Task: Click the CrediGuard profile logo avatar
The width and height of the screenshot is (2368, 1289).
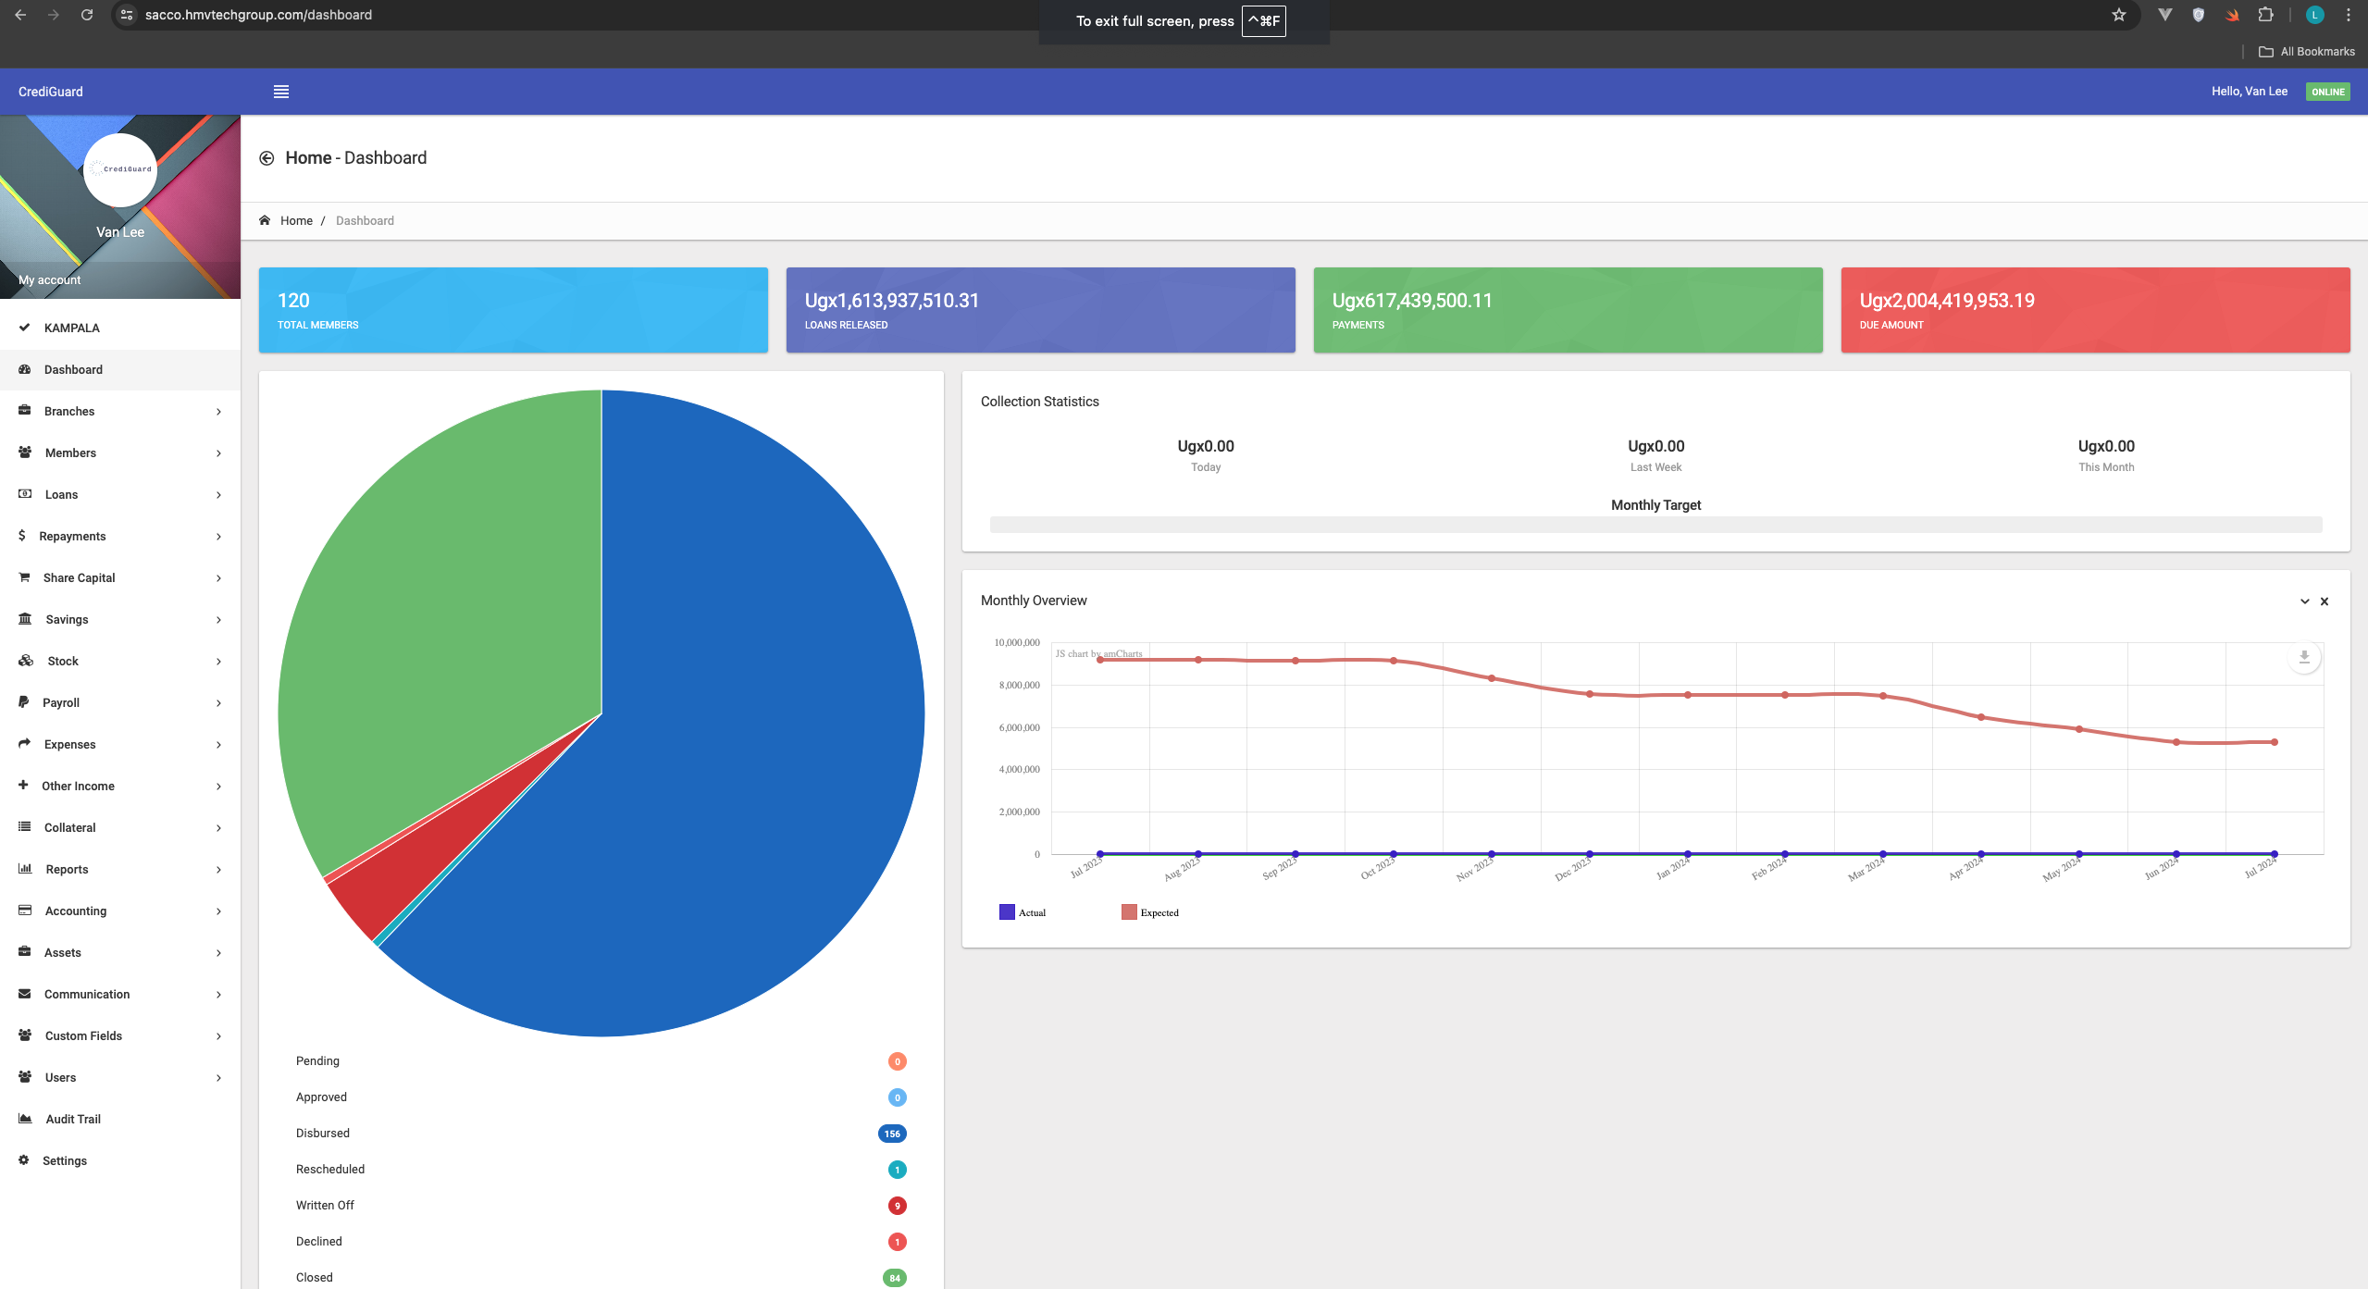Action: click(120, 170)
